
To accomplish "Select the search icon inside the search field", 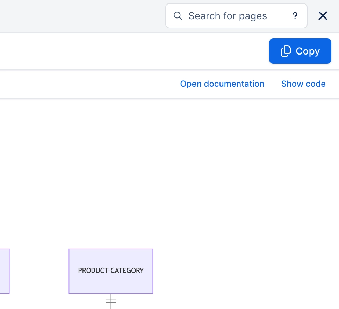I will (x=178, y=16).
